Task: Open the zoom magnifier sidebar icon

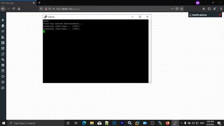Action: tap(3, 59)
